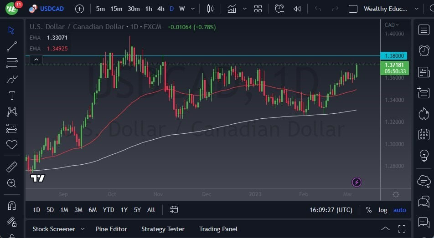Toggle the layout square checkbox icon

coord(353,9)
